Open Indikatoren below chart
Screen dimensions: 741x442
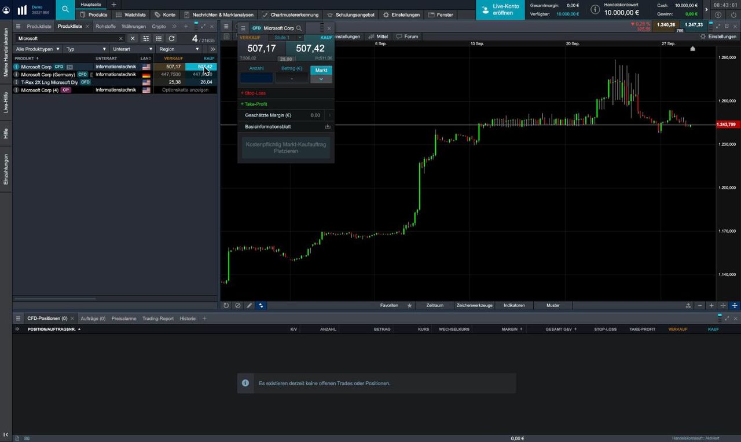click(514, 305)
